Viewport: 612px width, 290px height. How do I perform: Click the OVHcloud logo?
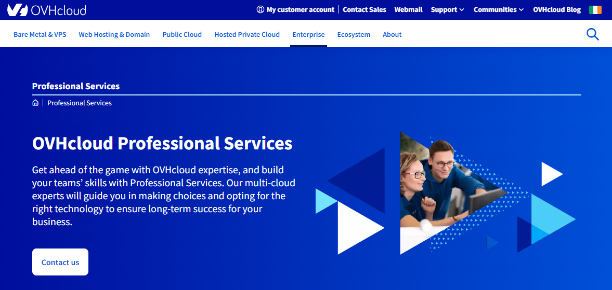click(x=47, y=10)
